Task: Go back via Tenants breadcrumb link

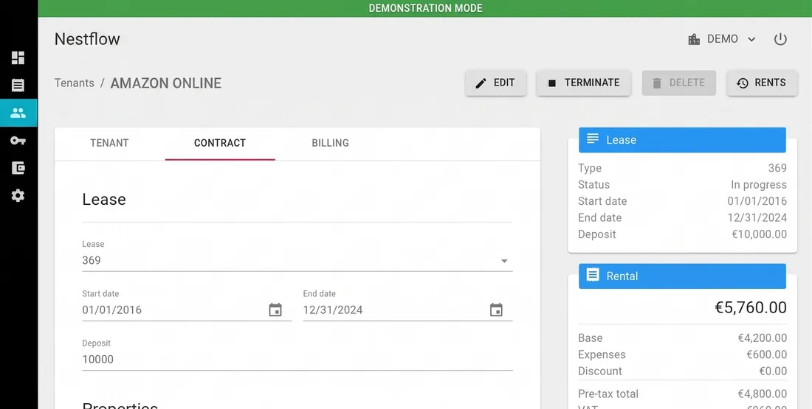Action: pyautogui.click(x=75, y=83)
